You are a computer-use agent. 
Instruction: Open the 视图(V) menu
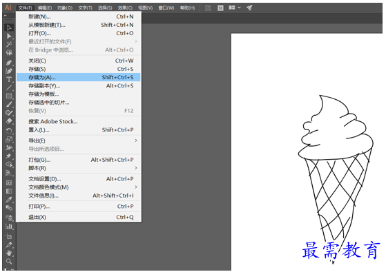(x=145, y=8)
